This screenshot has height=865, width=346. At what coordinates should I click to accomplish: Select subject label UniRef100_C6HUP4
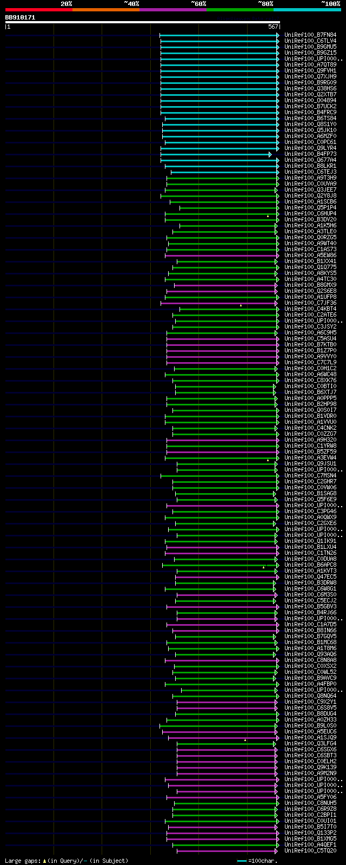[310, 213]
